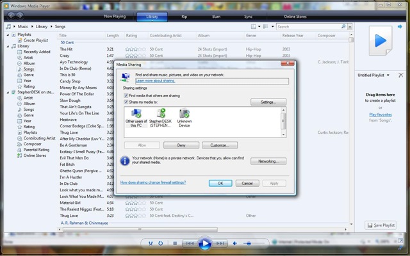Click the large play thumbnail in list pane
Image resolution: width=410 pixels, height=256 pixels.
381,40
